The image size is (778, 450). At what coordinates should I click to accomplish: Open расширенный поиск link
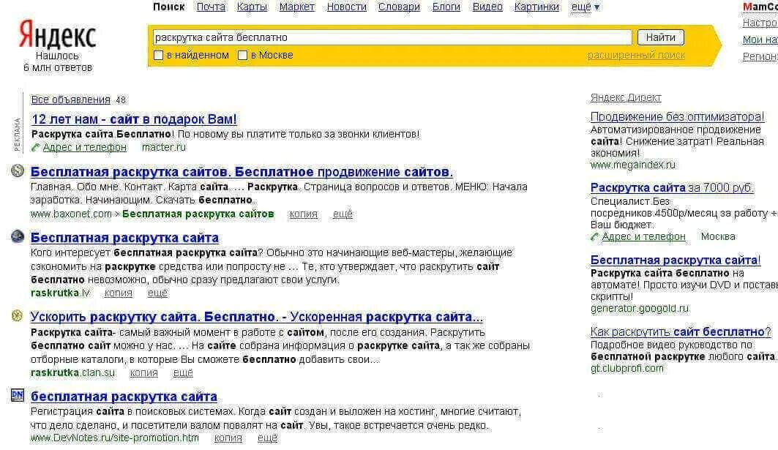(x=636, y=55)
